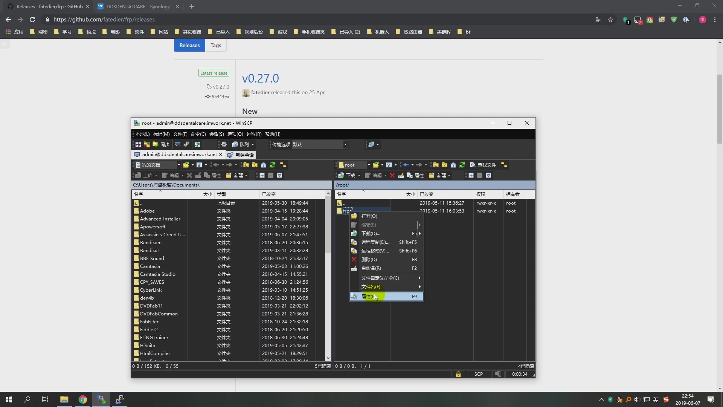Choose 远程复制(D)... in the context menu
Image resolution: width=723 pixels, height=407 pixels.
click(386, 242)
